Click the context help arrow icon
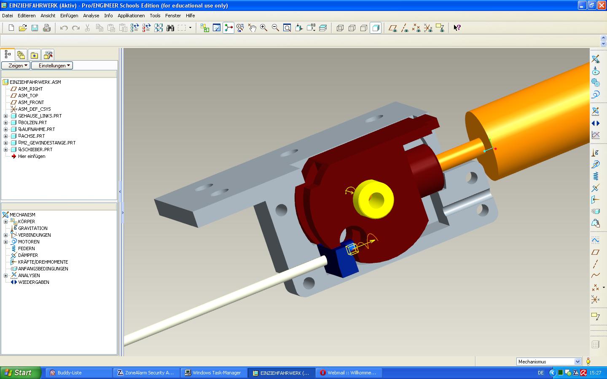607x379 pixels. 457,28
